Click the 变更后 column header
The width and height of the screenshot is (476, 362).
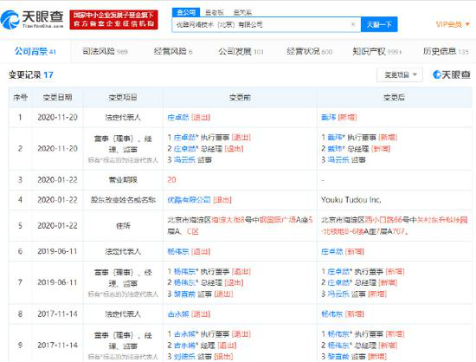pos(394,97)
